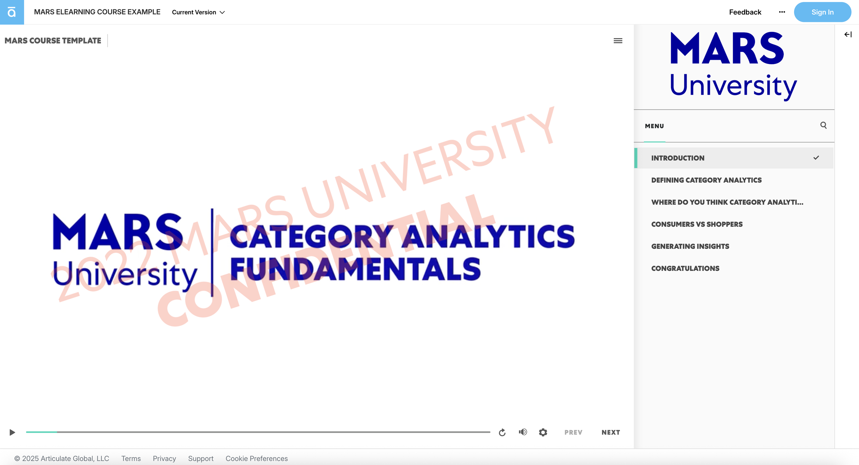The height and width of the screenshot is (465, 859).
Task: Go to next slide with NEXT
Action: pyautogui.click(x=611, y=432)
